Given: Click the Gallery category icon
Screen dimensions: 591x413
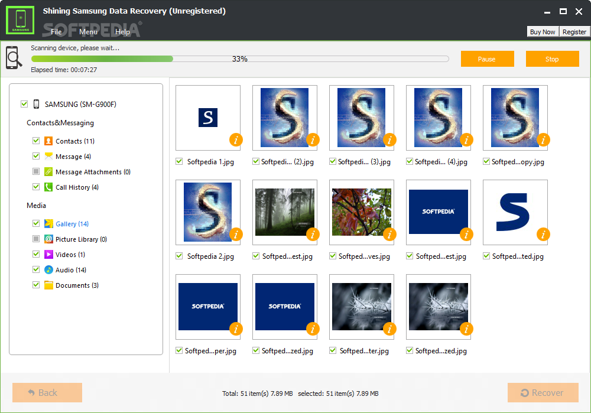Looking at the screenshot, I should [x=48, y=223].
